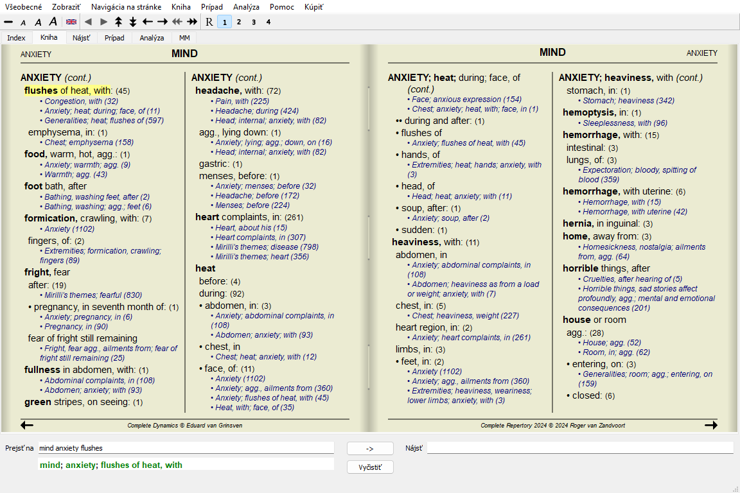This screenshot has height=493, width=740.
Task: Click the double right arrow toolbar icon
Action: (191, 22)
